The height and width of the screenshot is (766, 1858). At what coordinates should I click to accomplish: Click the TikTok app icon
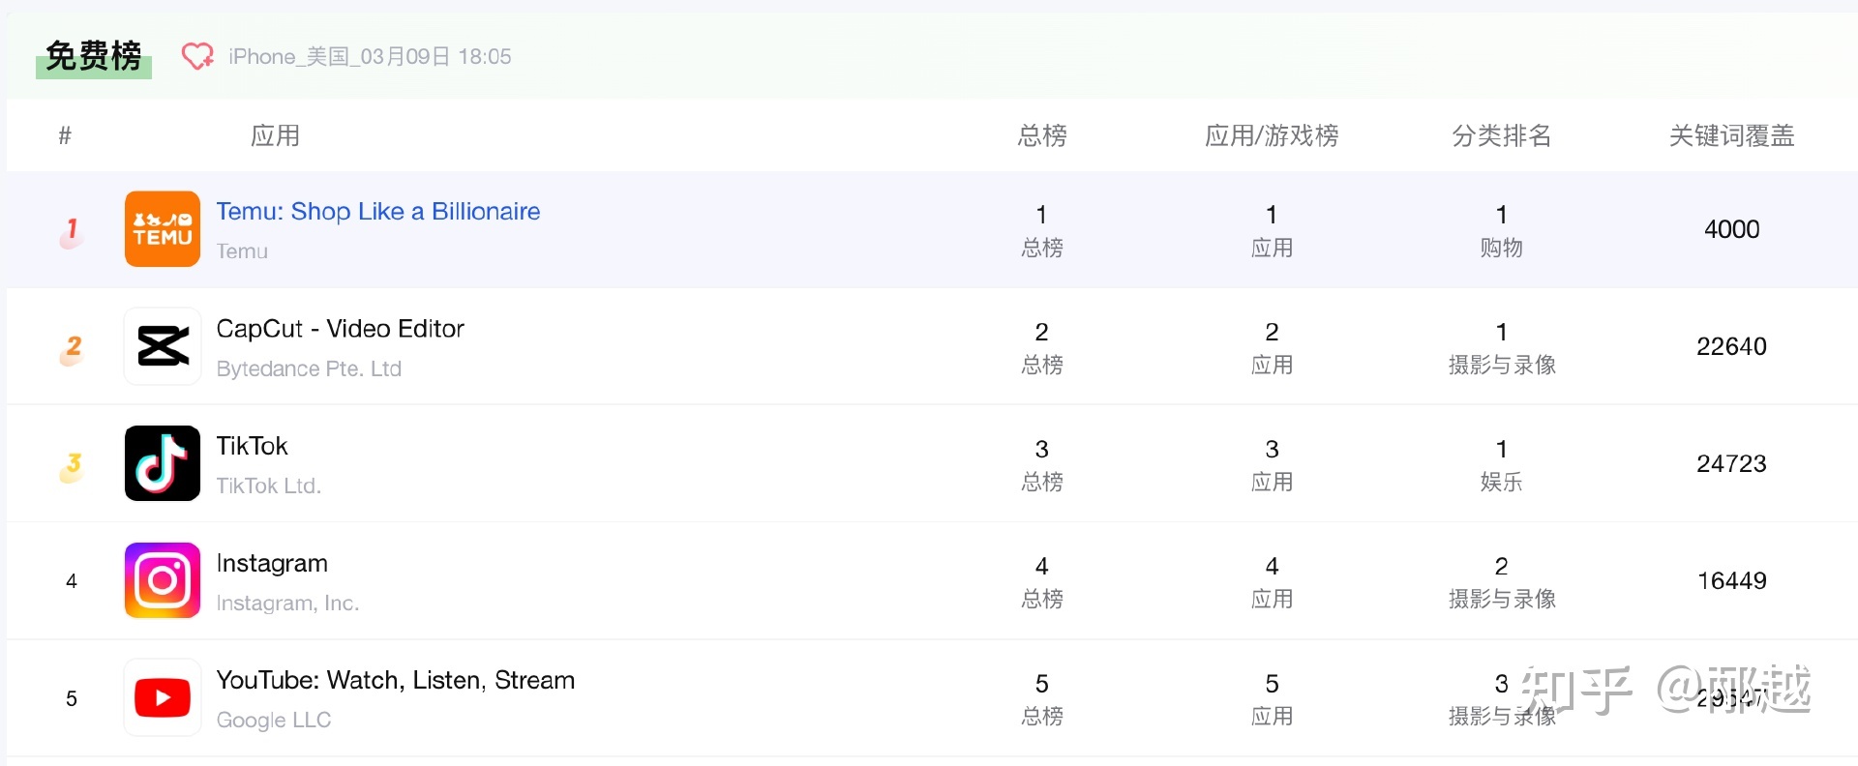(x=162, y=463)
